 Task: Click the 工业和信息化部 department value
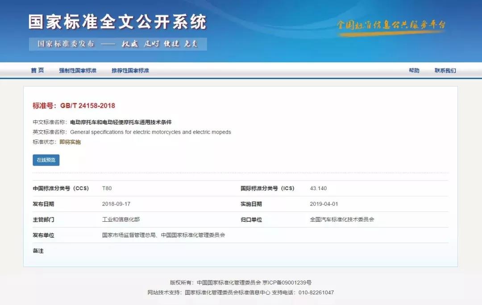tap(121, 220)
